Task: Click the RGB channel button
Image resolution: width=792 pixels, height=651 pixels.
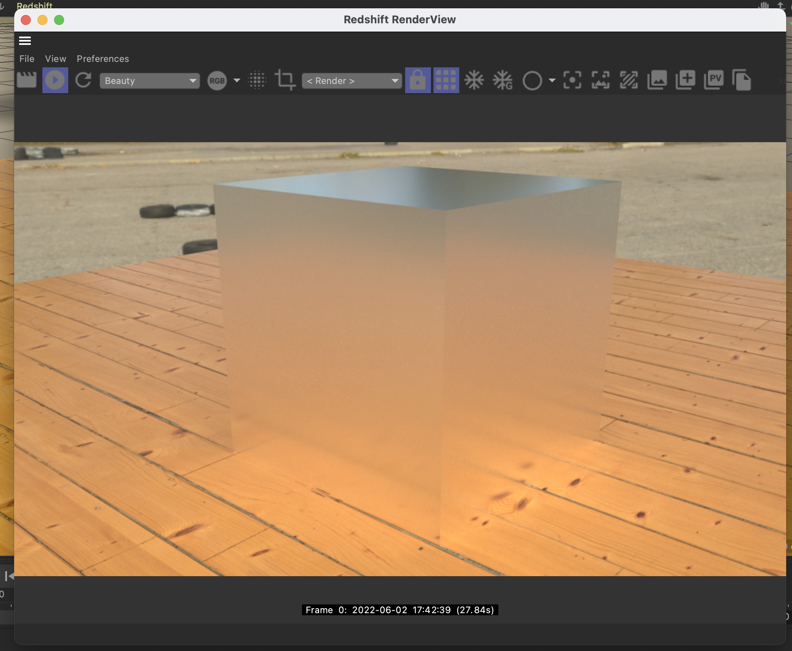Action: point(217,81)
